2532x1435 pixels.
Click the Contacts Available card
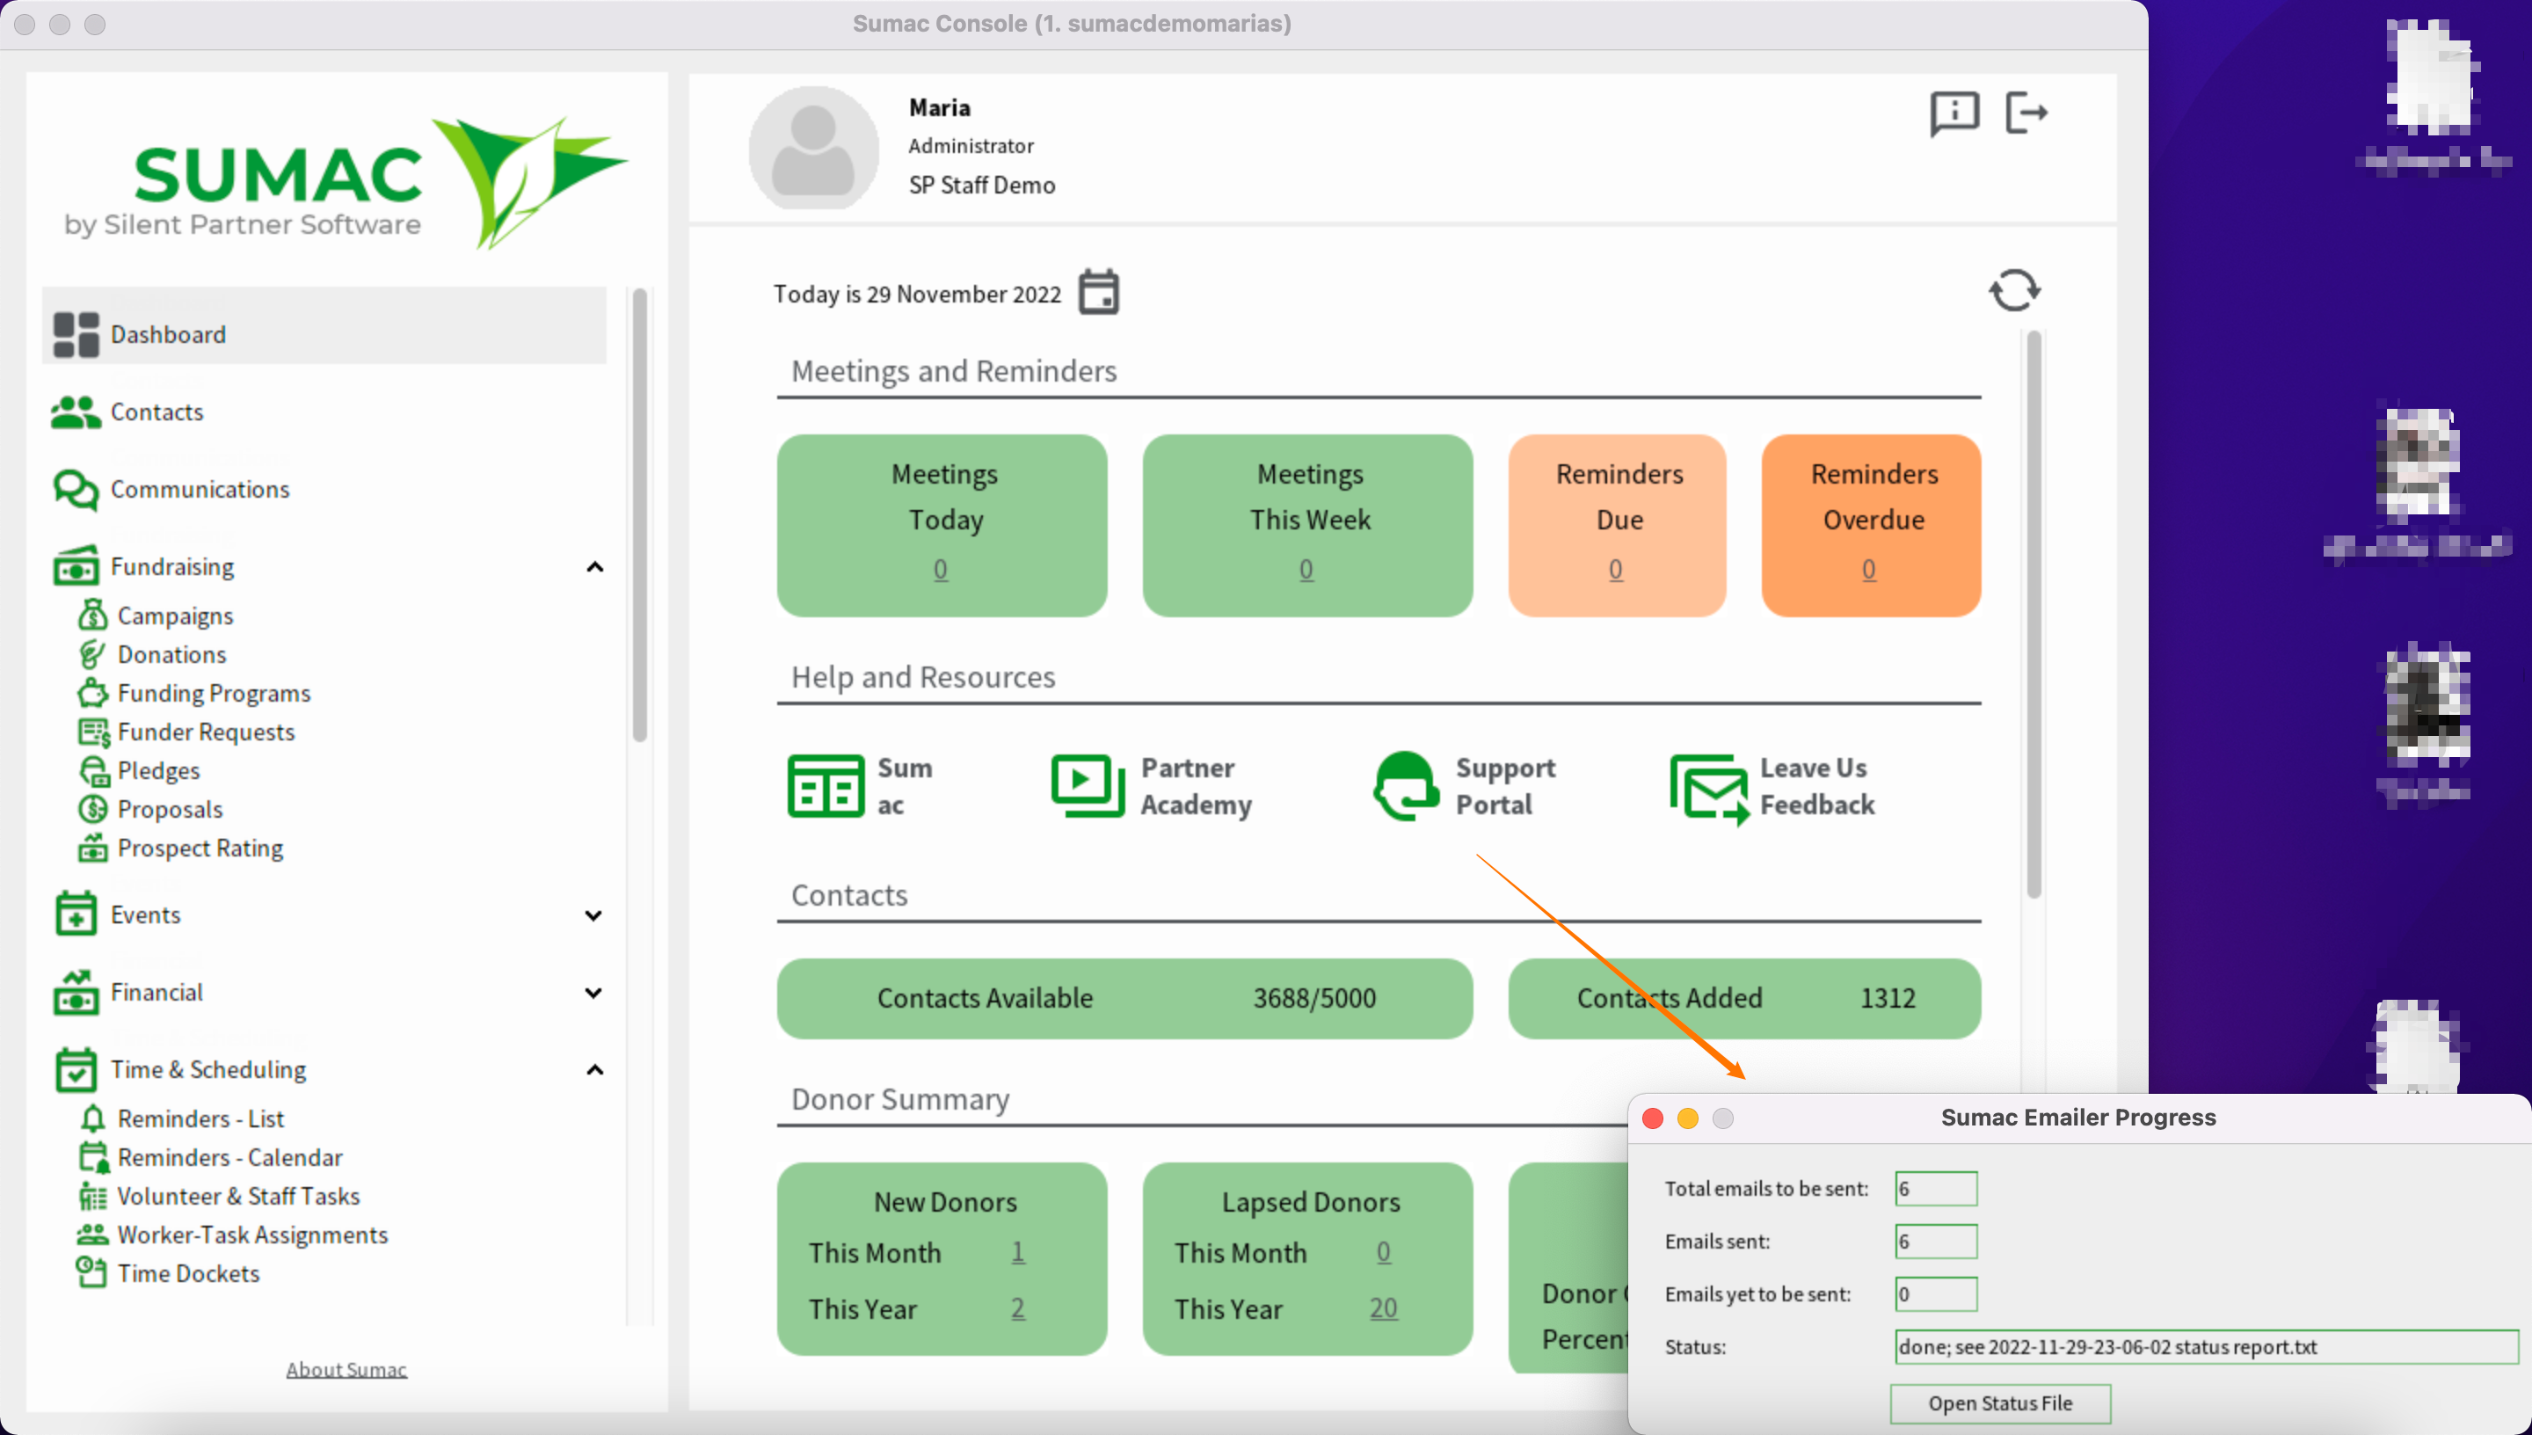pyautogui.click(x=1125, y=998)
